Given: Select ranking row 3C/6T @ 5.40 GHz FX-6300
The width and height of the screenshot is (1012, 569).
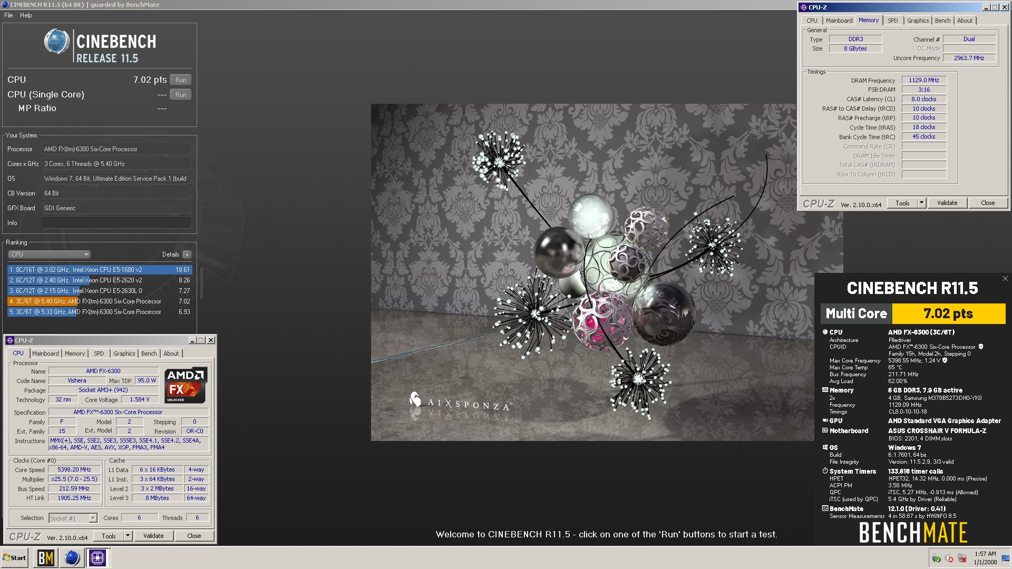Looking at the screenshot, I should (100, 301).
